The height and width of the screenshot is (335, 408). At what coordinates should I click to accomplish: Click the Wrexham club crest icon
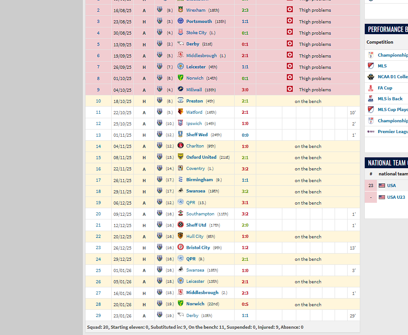point(180,10)
